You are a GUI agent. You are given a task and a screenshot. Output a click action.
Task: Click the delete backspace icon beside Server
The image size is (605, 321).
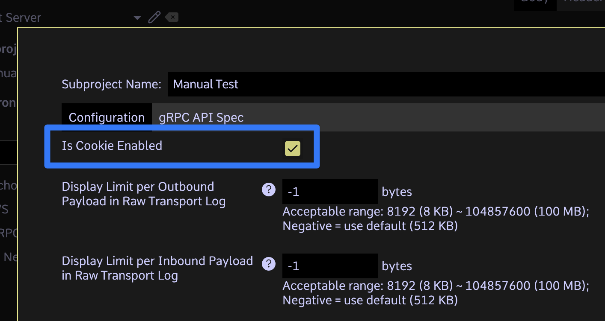pos(172,18)
